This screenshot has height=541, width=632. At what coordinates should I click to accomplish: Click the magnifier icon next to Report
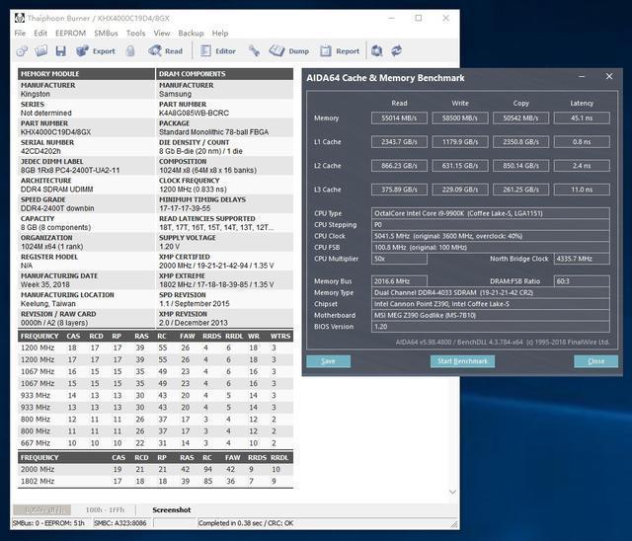tap(377, 51)
